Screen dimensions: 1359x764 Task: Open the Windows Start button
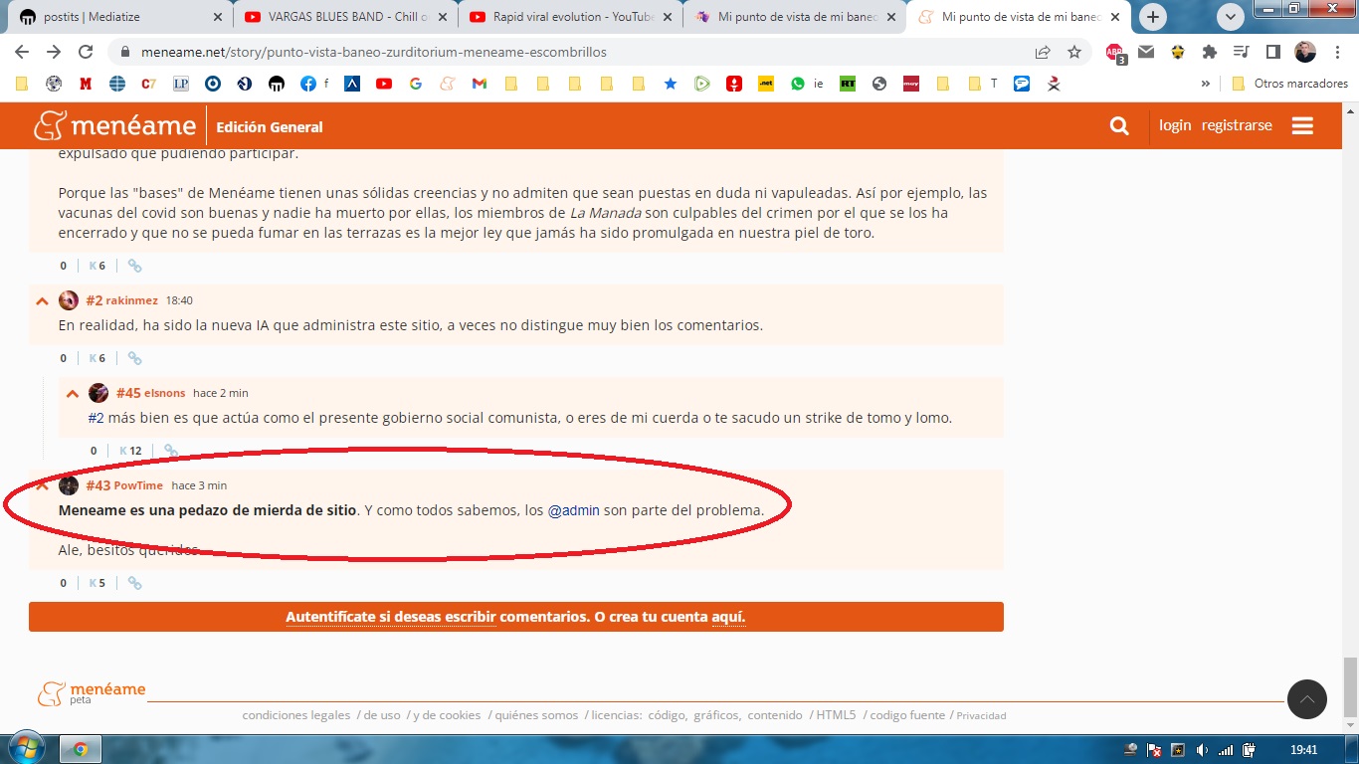point(26,749)
